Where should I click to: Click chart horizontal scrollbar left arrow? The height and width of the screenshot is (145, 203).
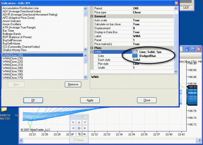point(21,140)
